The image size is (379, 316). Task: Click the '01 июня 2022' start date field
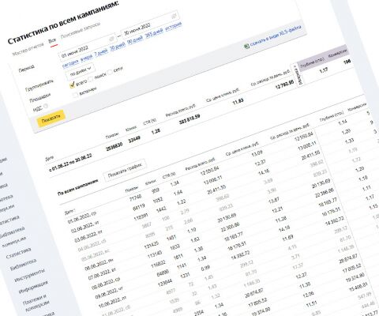[x=87, y=47]
